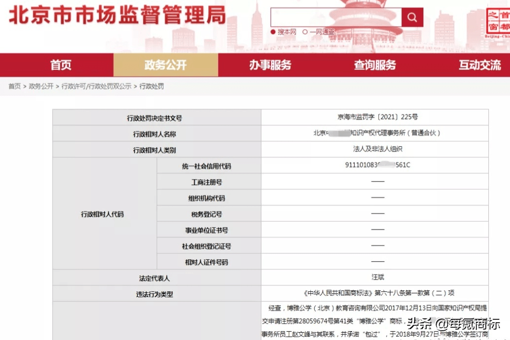Select the 搜本网 radio option
This screenshot has height=340, width=510.
coord(284,32)
